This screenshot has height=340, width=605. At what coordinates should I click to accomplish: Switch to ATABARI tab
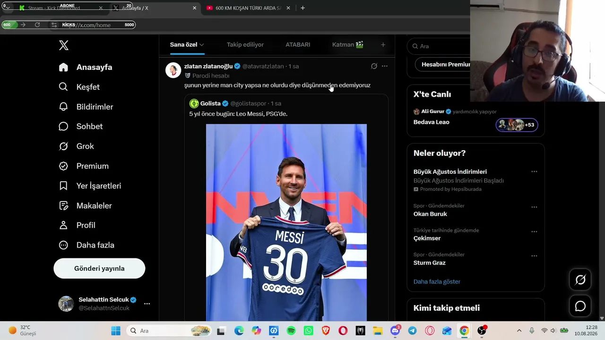pyautogui.click(x=298, y=45)
